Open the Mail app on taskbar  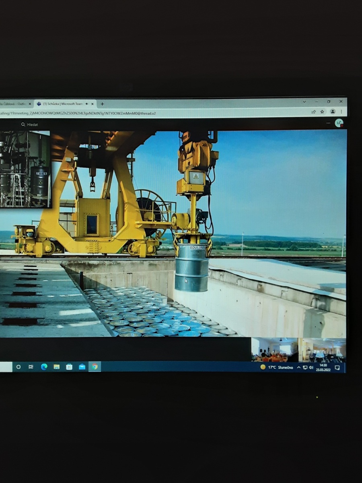click(x=82, y=367)
